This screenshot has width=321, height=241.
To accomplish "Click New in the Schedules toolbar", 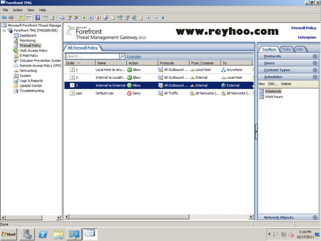I will (262, 84).
